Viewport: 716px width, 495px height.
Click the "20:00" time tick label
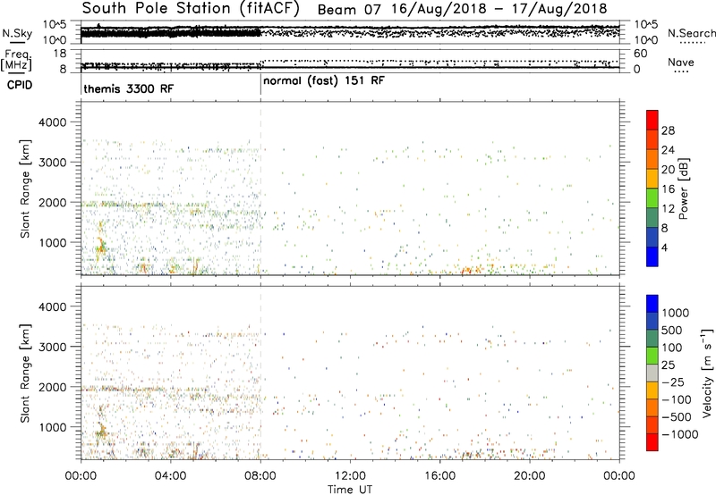tap(530, 476)
